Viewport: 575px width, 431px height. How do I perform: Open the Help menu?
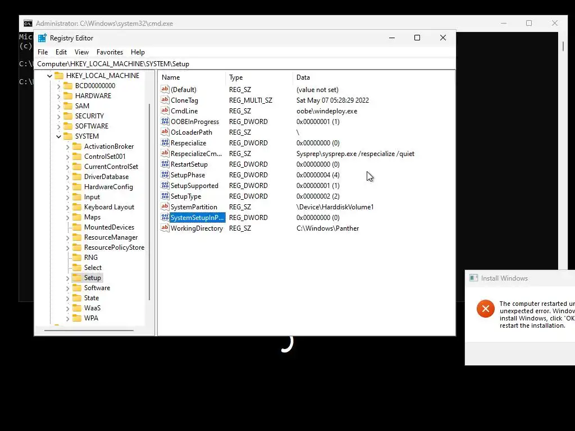click(x=138, y=52)
